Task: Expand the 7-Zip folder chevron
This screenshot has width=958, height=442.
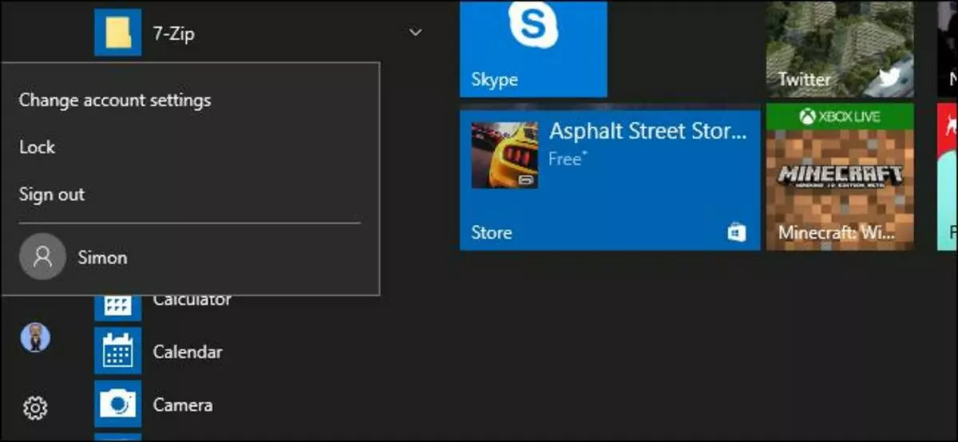Action: pos(415,33)
